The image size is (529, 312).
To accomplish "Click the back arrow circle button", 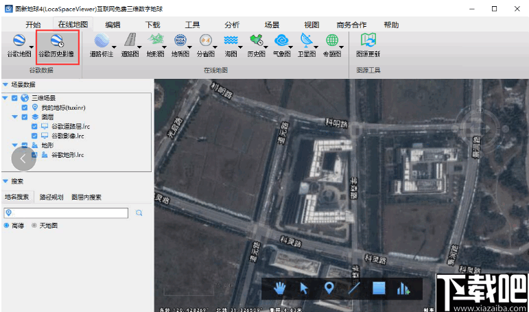I will point(23,158).
